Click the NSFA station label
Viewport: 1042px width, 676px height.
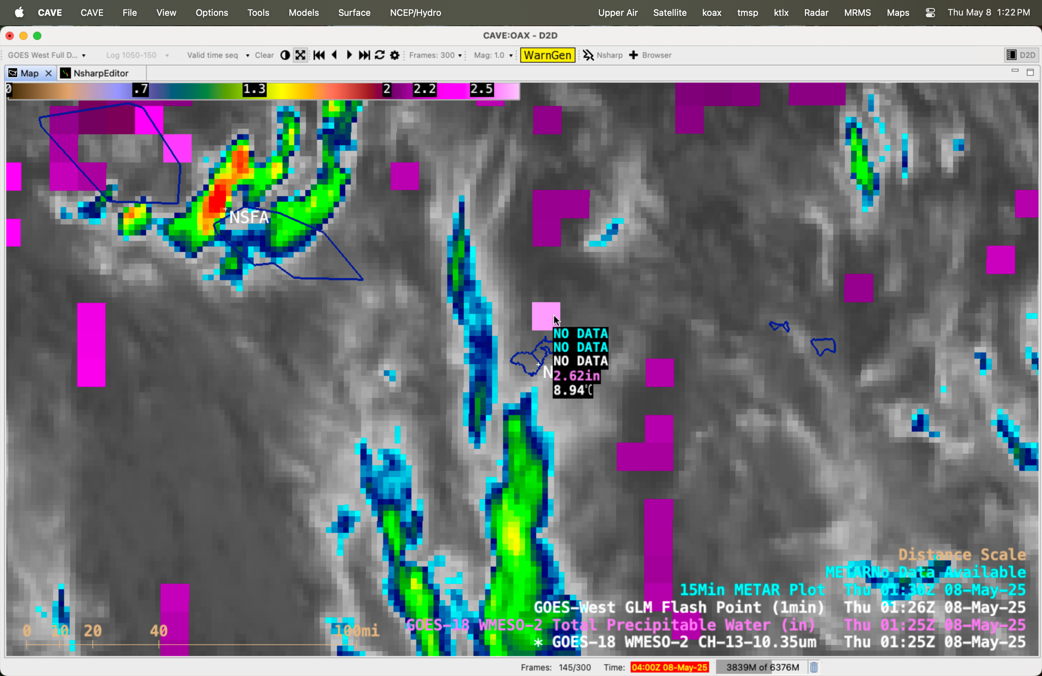tap(249, 217)
